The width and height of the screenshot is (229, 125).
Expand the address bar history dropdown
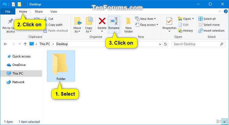coord(160,44)
